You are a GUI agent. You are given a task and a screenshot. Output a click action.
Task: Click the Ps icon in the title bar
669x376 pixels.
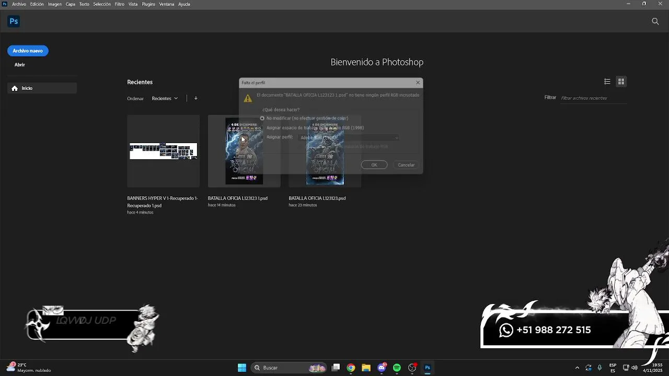(5, 4)
